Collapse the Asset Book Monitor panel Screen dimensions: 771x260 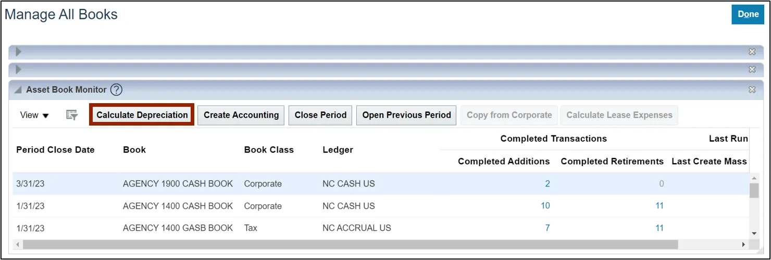19,90
